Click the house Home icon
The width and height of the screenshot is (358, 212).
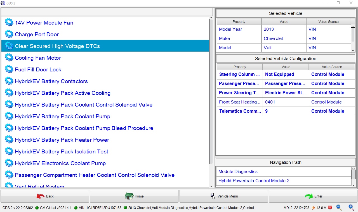[x=129, y=196]
